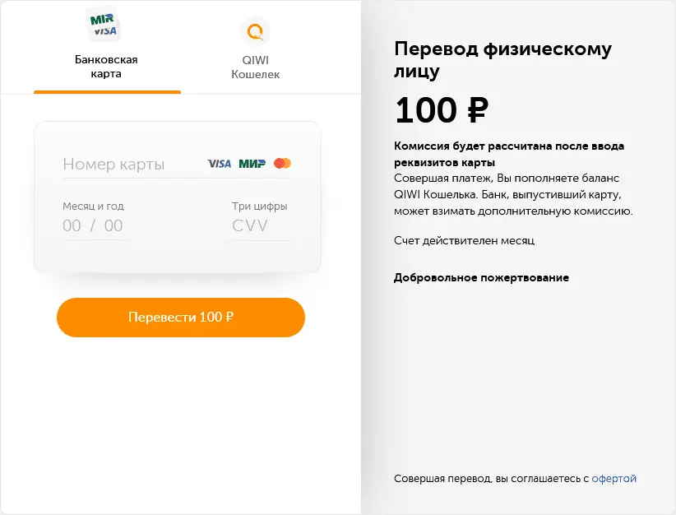This screenshot has width=676, height=515.
Task: Click the large 100 ₽ amount
Action: [442, 110]
